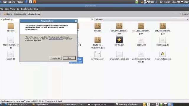Click Show Details in Program Error dialog
Image resolution: width=189 pixels, height=106 pixels.
(55, 58)
